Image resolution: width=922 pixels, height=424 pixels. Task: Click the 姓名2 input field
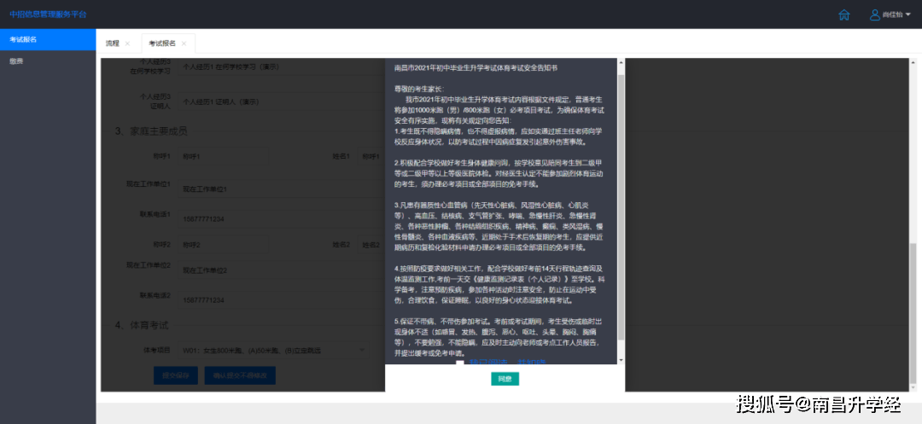[371, 245]
